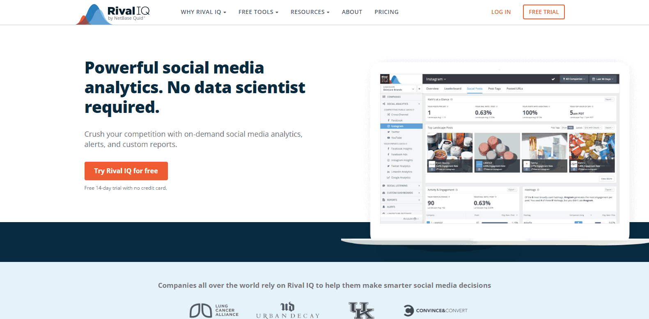The image size is (649, 319).
Task: Click the Cross-Channel shuffle icon in sidebar
Action: tap(388, 115)
